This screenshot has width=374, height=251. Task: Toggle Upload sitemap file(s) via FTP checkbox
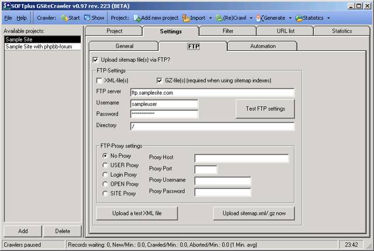click(x=95, y=60)
